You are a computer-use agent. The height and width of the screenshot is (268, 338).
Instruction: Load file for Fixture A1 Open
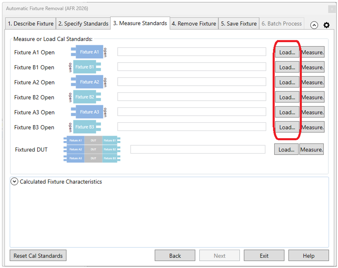(x=287, y=52)
